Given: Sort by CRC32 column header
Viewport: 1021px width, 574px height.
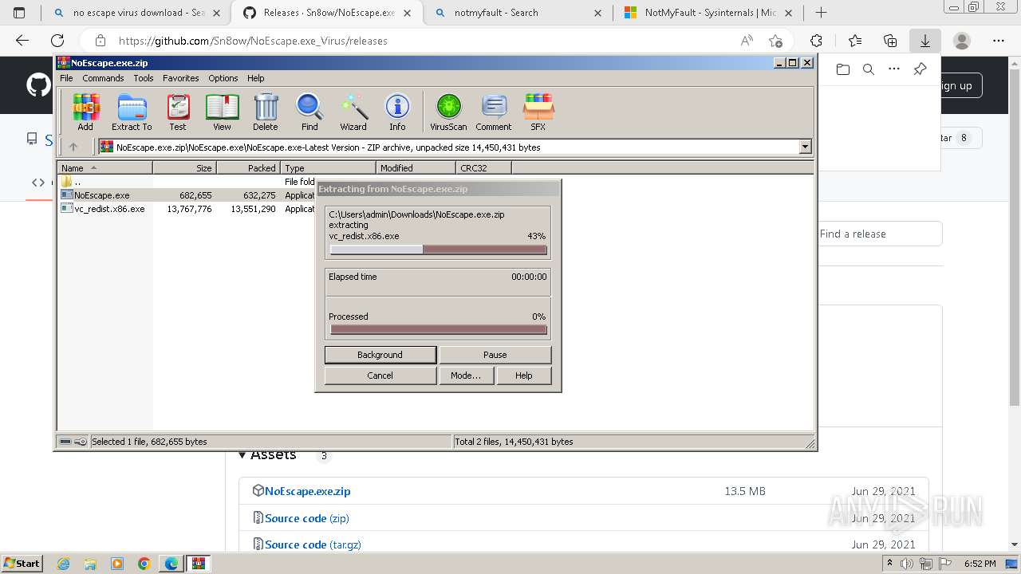Looking at the screenshot, I should pos(484,168).
